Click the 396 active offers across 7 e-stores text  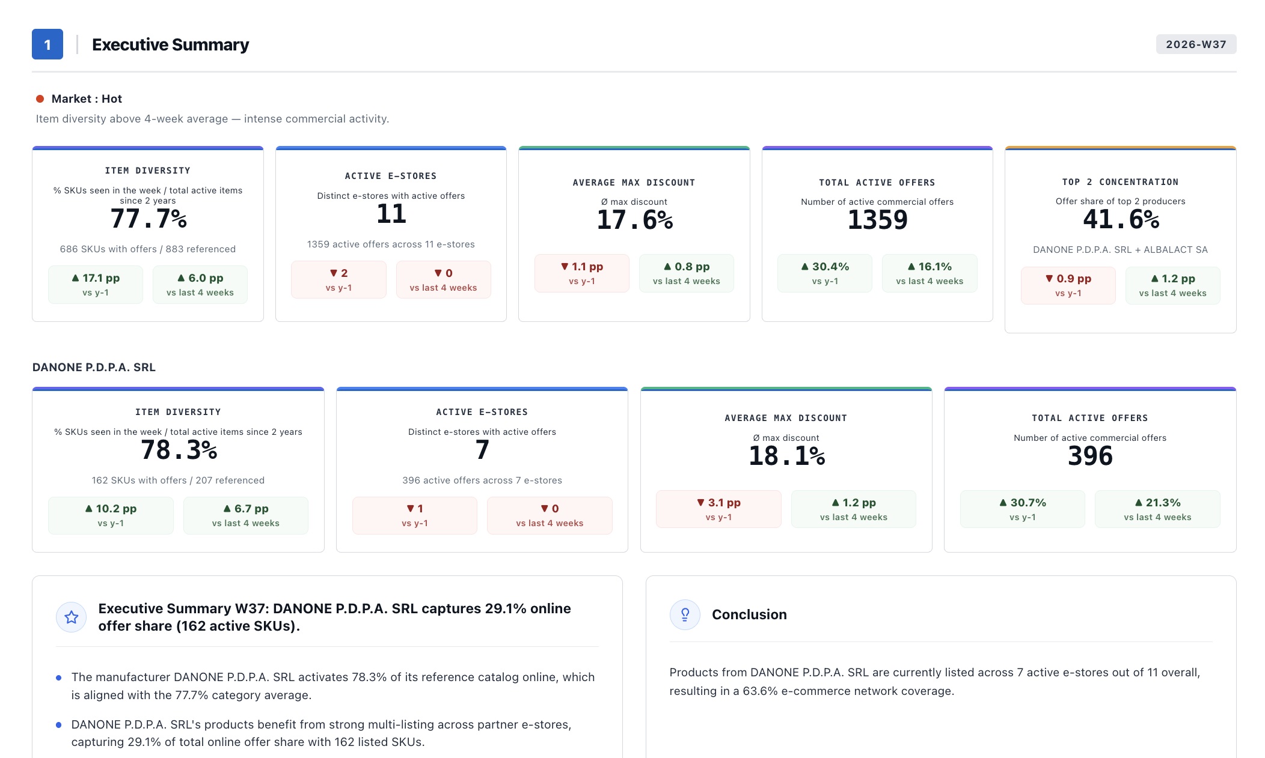pos(482,480)
